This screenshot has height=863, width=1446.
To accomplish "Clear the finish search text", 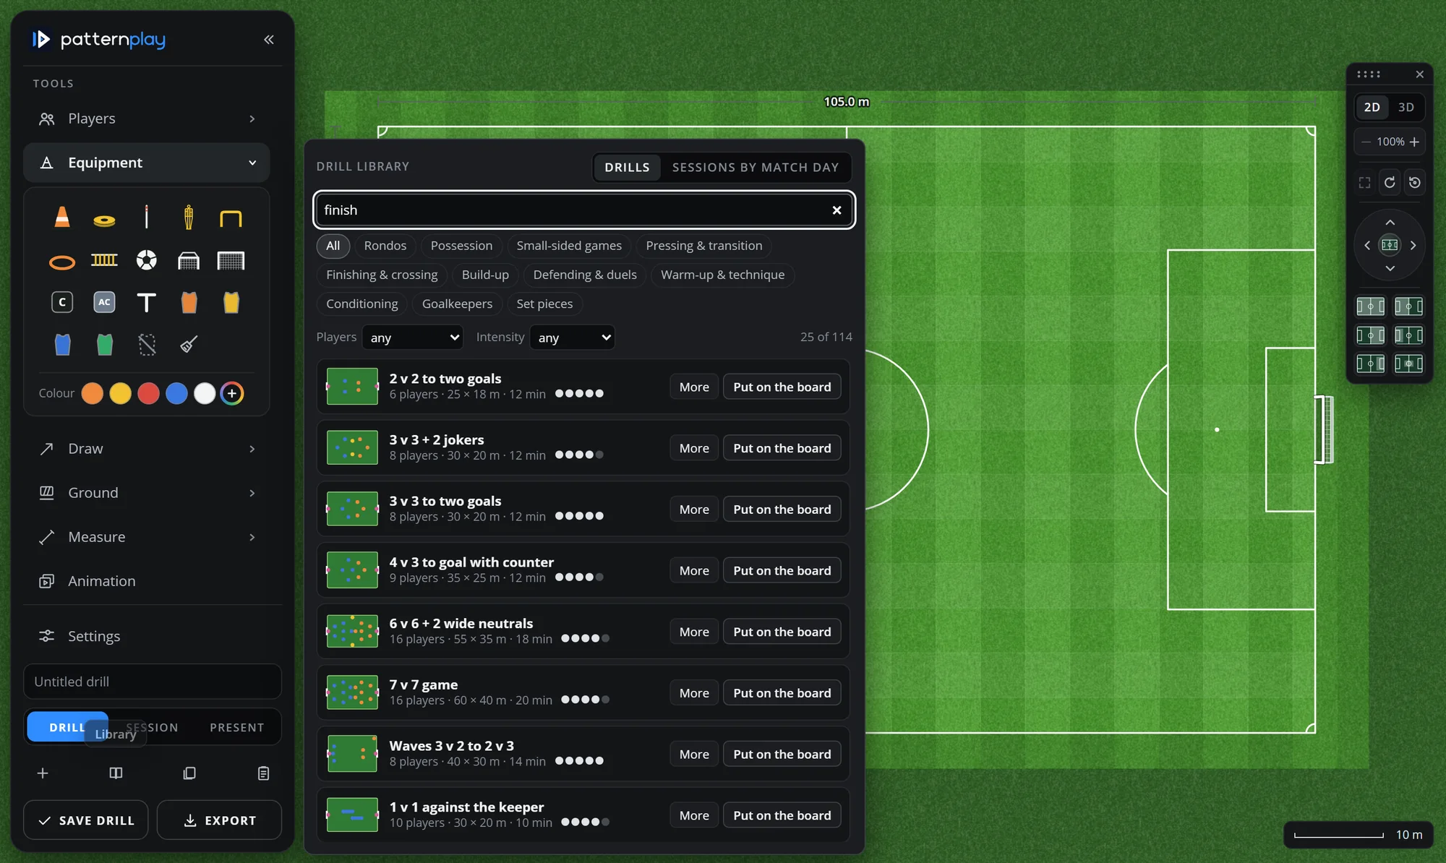I will point(837,210).
